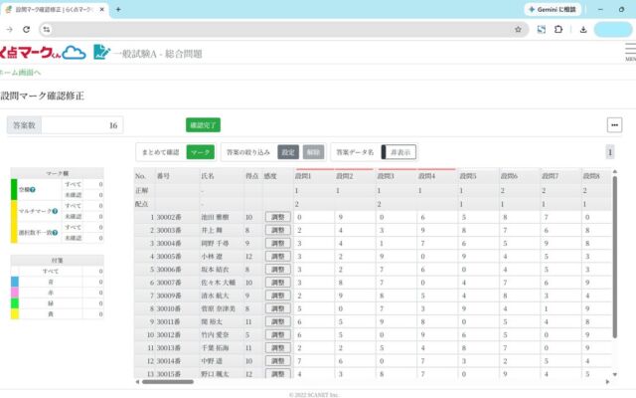
Task: Click the 氏名 column header
Action: point(222,176)
